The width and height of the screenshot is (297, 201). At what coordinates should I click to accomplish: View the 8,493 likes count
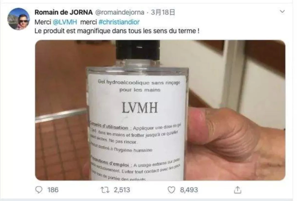[x=189, y=190]
